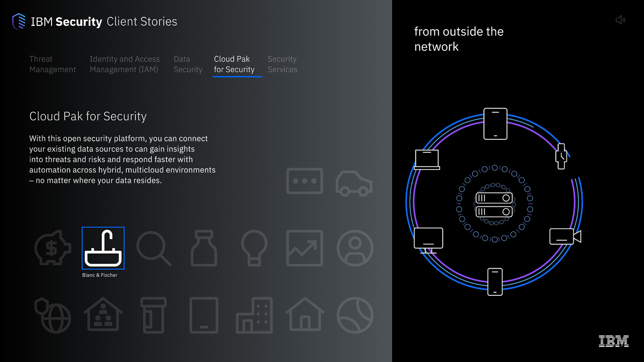Click the tablet icon atop the network ring
This screenshot has height=362, width=644.
click(496, 124)
